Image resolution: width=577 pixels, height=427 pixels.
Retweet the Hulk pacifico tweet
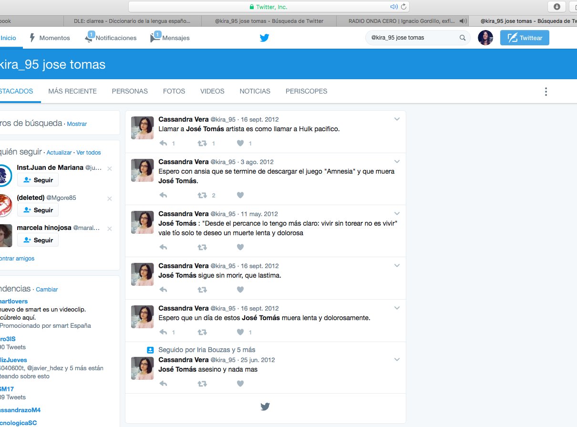coord(202,143)
